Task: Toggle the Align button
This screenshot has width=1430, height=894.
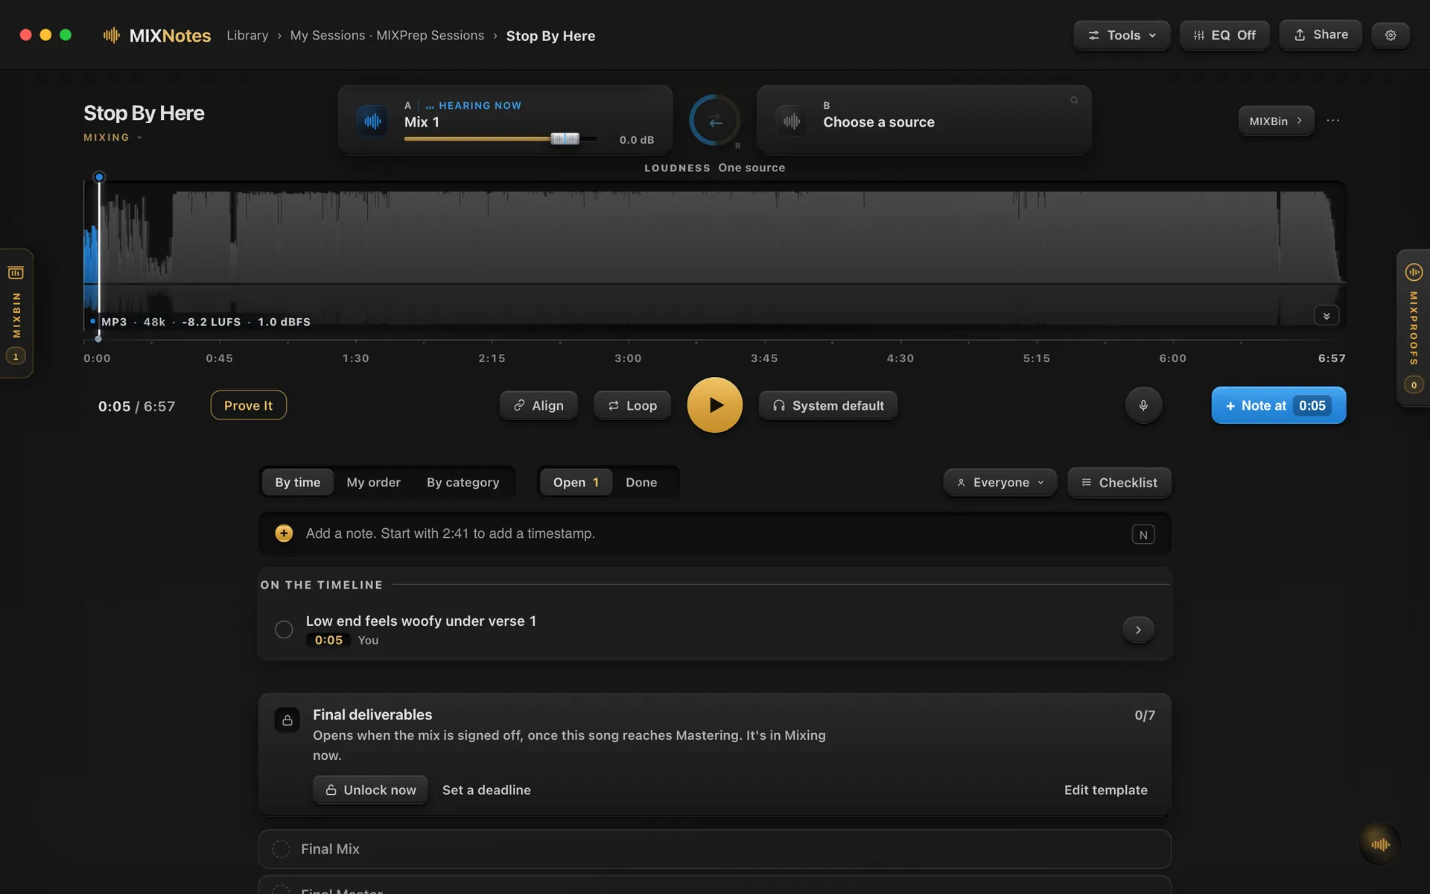Action: pos(538,405)
